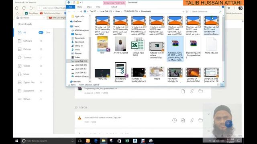Switch Explorer to large icons view button
This screenshot has width=257, height=144.
(222, 85)
